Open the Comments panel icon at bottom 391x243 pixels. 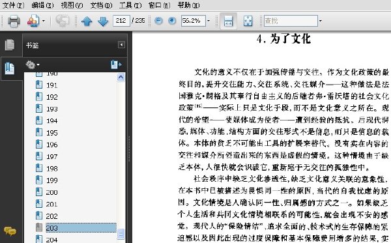click(10, 231)
